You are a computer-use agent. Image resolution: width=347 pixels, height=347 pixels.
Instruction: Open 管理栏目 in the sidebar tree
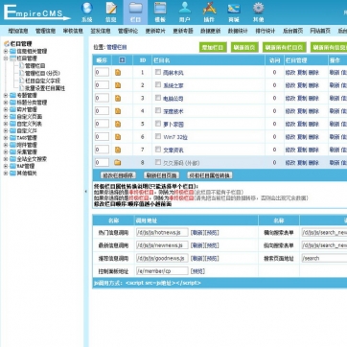coord(35,66)
